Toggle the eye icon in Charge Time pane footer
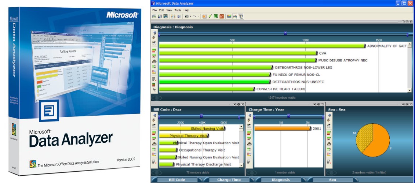415x183 pixels. pos(252,173)
